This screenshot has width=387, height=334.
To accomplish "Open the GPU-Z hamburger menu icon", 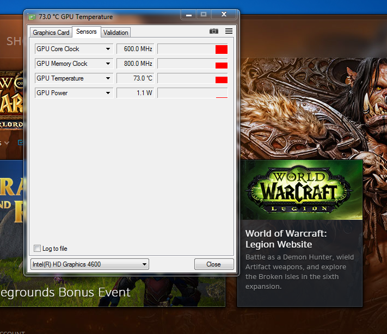I will 229,31.
